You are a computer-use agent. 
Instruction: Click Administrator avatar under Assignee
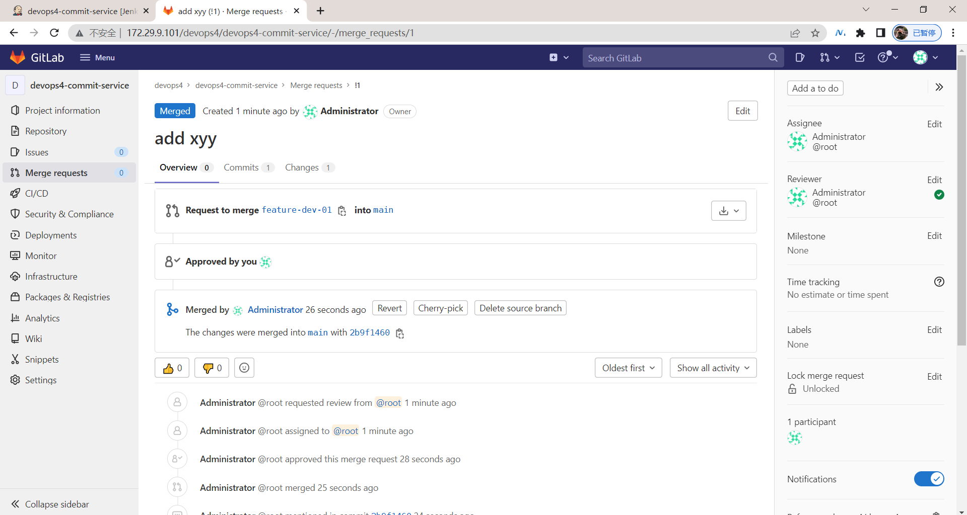pos(797,141)
